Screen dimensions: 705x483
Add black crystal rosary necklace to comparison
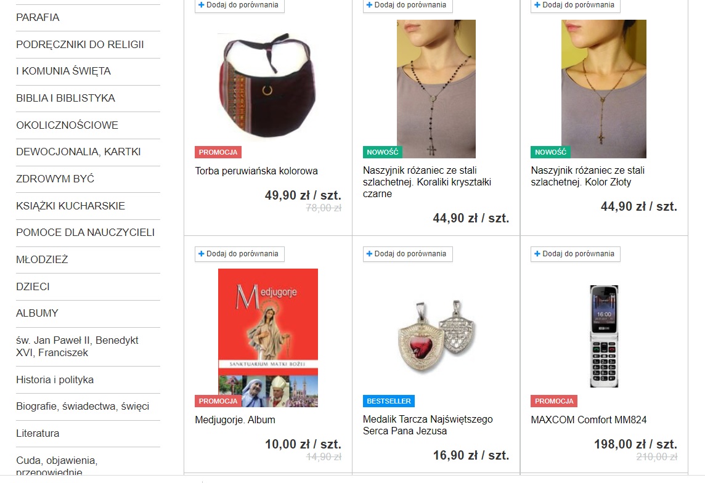[x=407, y=6]
